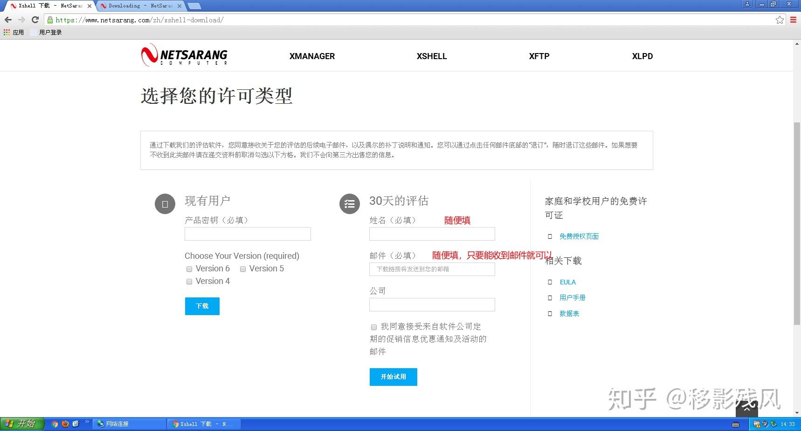Open the Chrome hamburger menu
The height and width of the screenshot is (431, 801).
[x=793, y=20]
